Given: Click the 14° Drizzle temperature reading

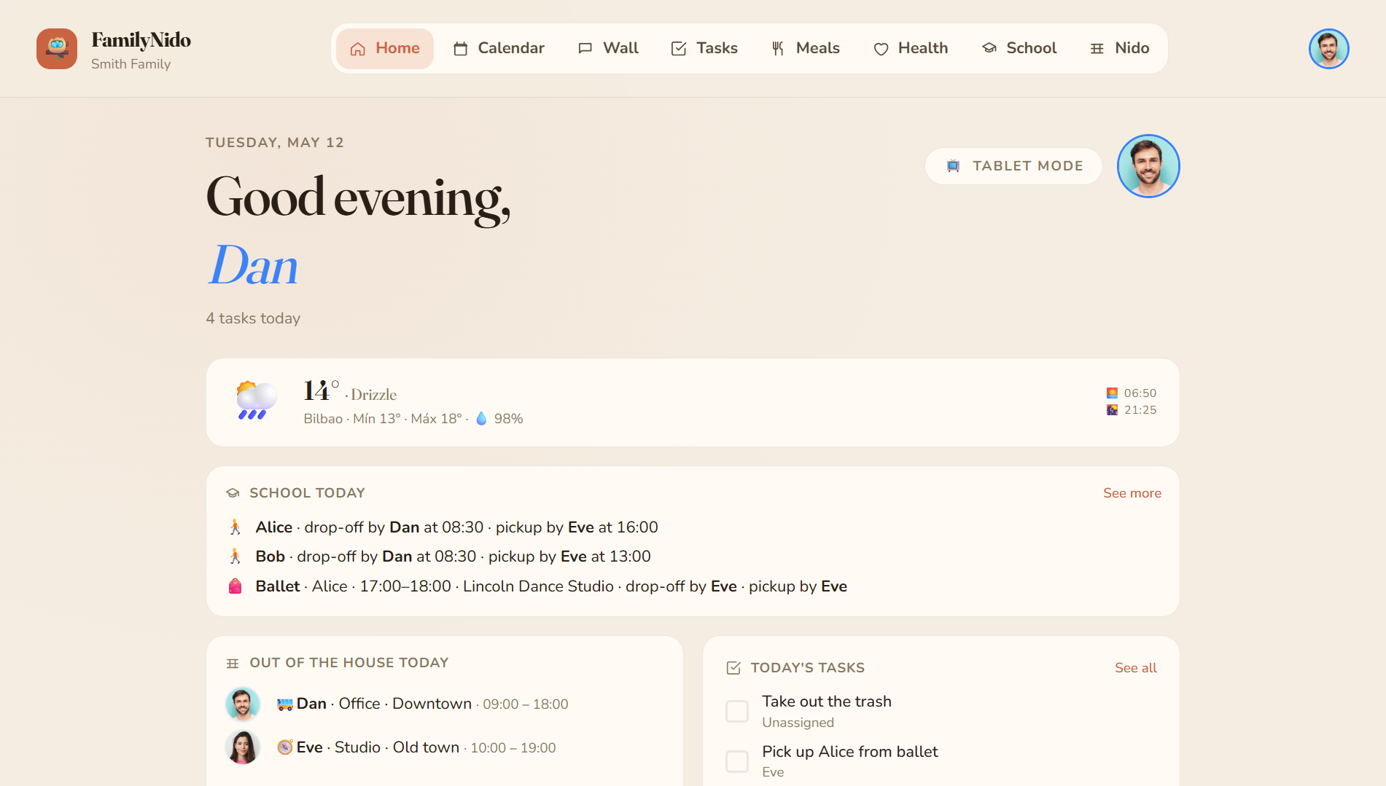Looking at the screenshot, I should pyautogui.click(x=350, y=392).
